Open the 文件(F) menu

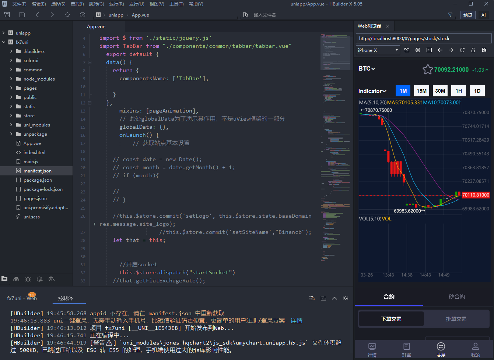click(19, 4)
